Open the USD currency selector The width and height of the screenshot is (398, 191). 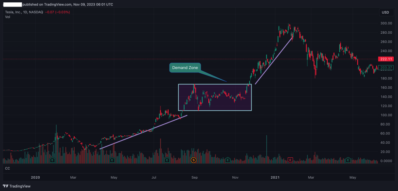point(385,12)
